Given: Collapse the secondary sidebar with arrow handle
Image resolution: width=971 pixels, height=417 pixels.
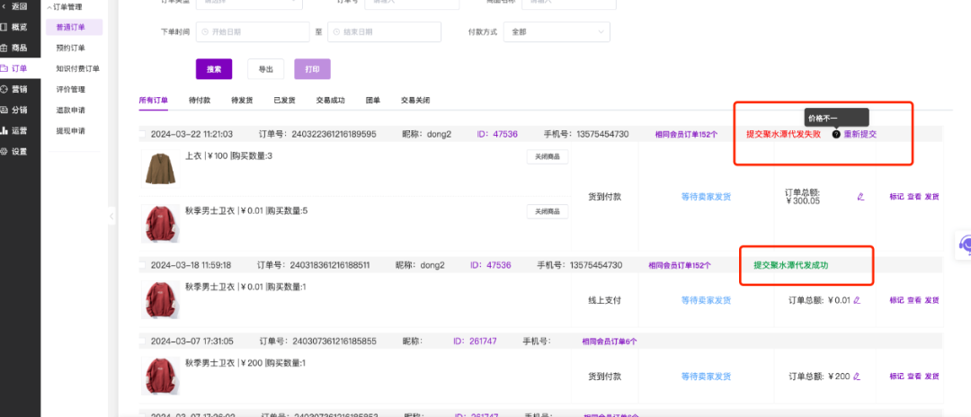Looking at the screenshot, I should 111,217.
